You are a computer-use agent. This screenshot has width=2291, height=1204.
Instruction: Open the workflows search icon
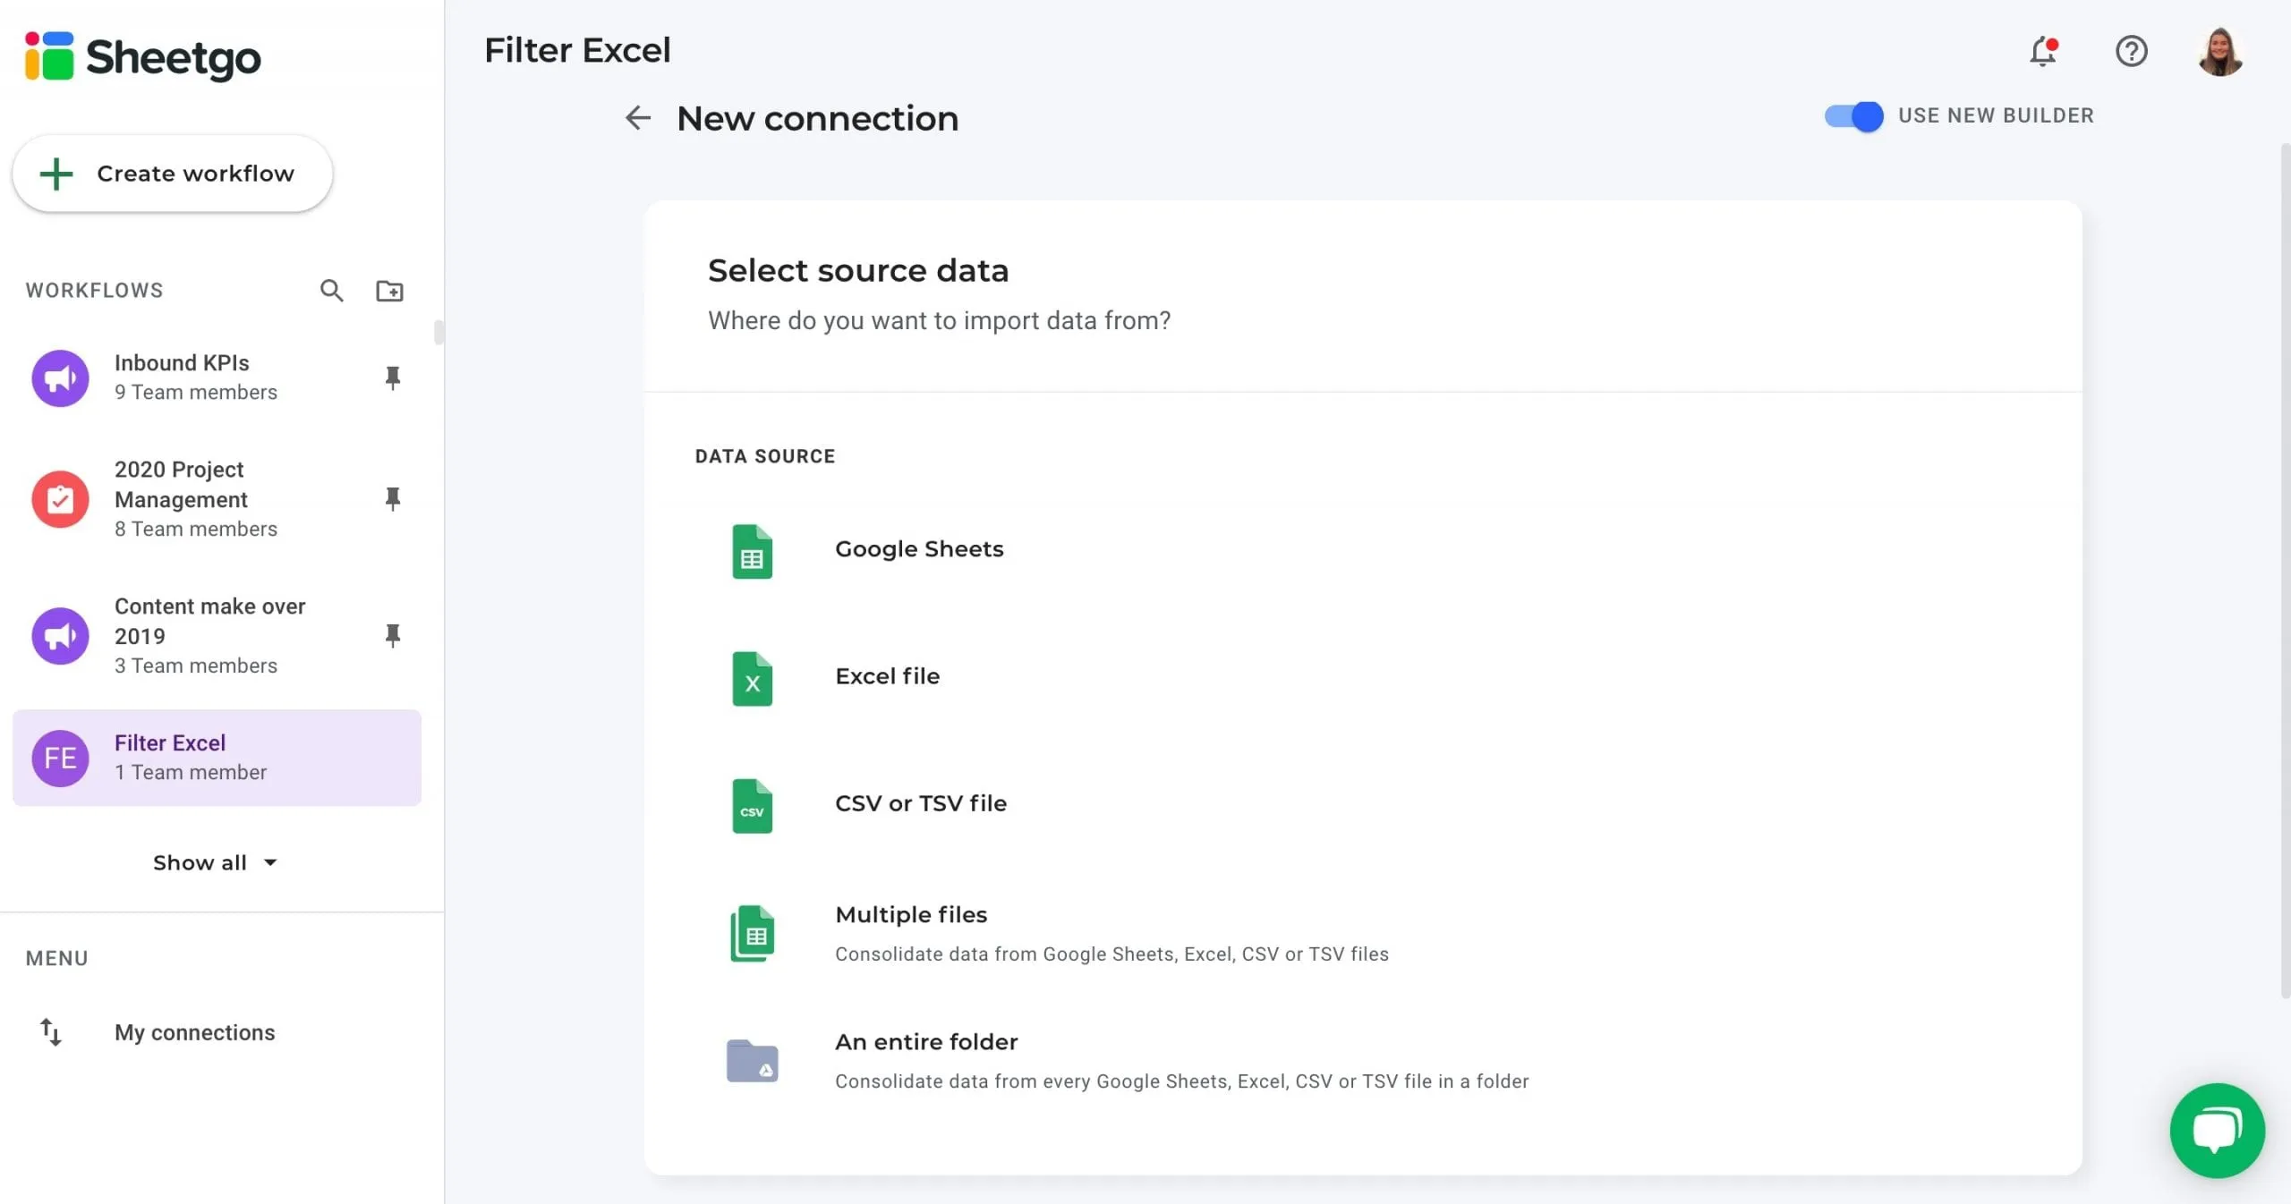click(x=331, y=291)
